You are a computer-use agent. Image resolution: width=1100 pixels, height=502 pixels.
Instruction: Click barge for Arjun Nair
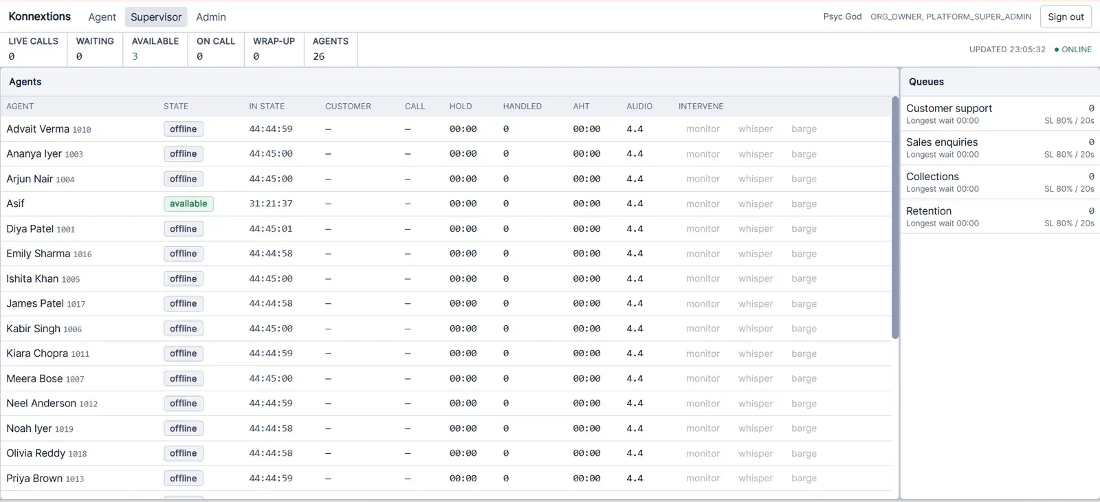point(804,179)
